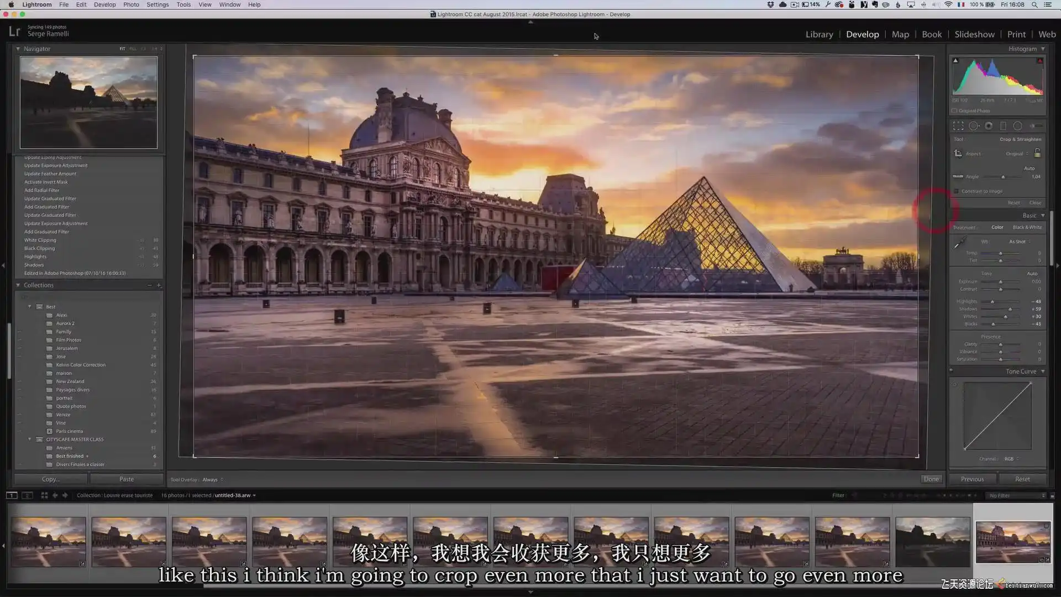The width and height of the screenshot is (1061, 597).
Task: Adjust the Angle slider handle
Action: tap(1003, 177)
